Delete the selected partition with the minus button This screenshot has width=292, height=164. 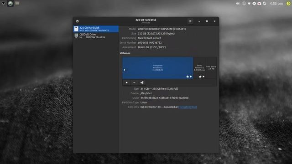[134, 82]
